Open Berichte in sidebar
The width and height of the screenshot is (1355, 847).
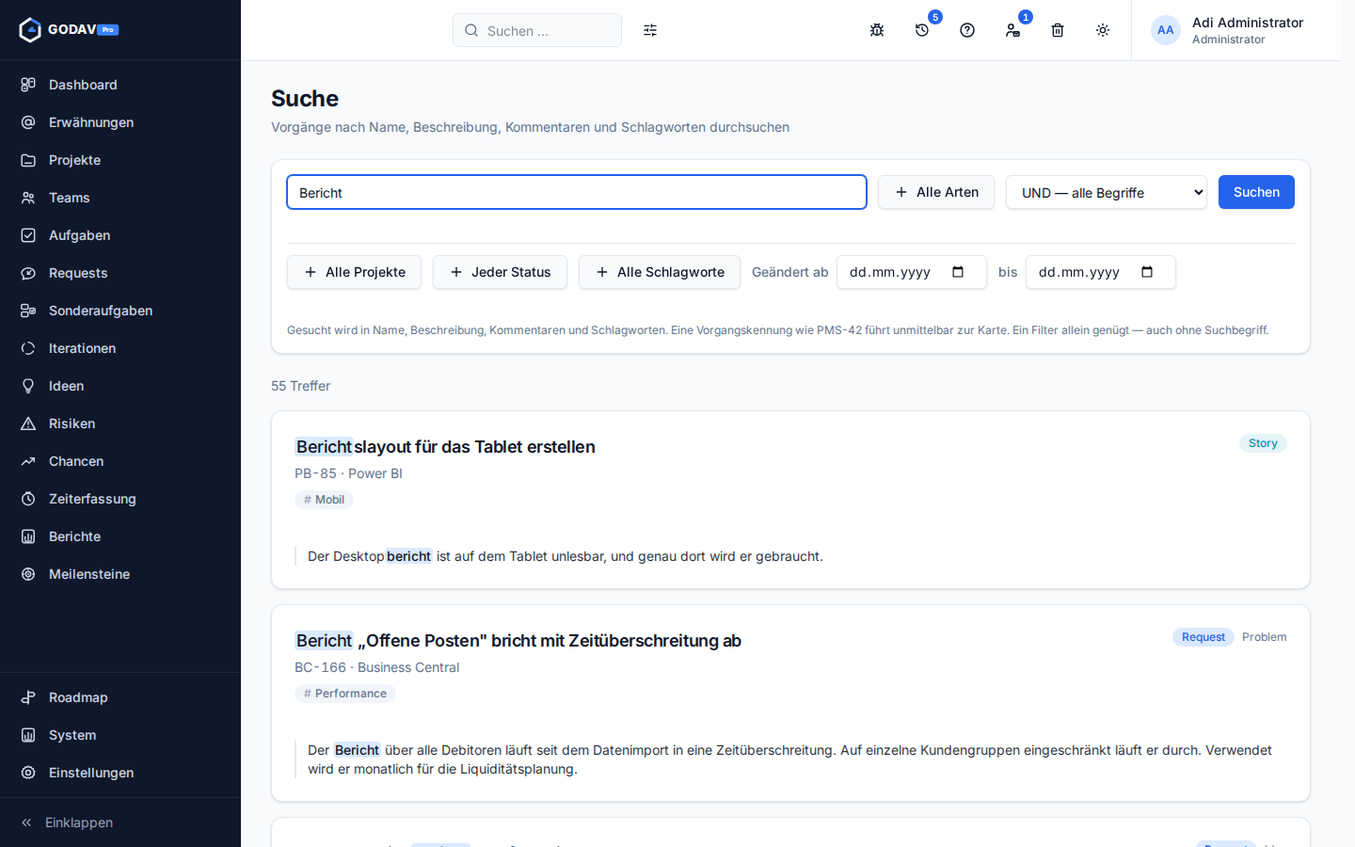click(120, 536)
